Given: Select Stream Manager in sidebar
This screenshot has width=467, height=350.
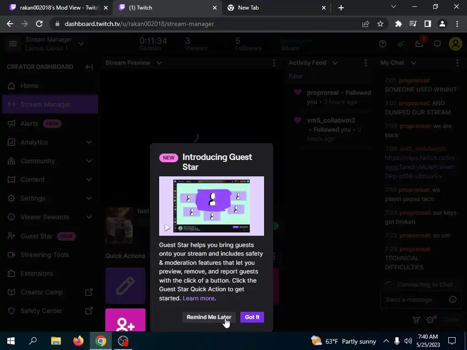Looking at the screenshot, I should pyautogui.click(x=50, y=104).
